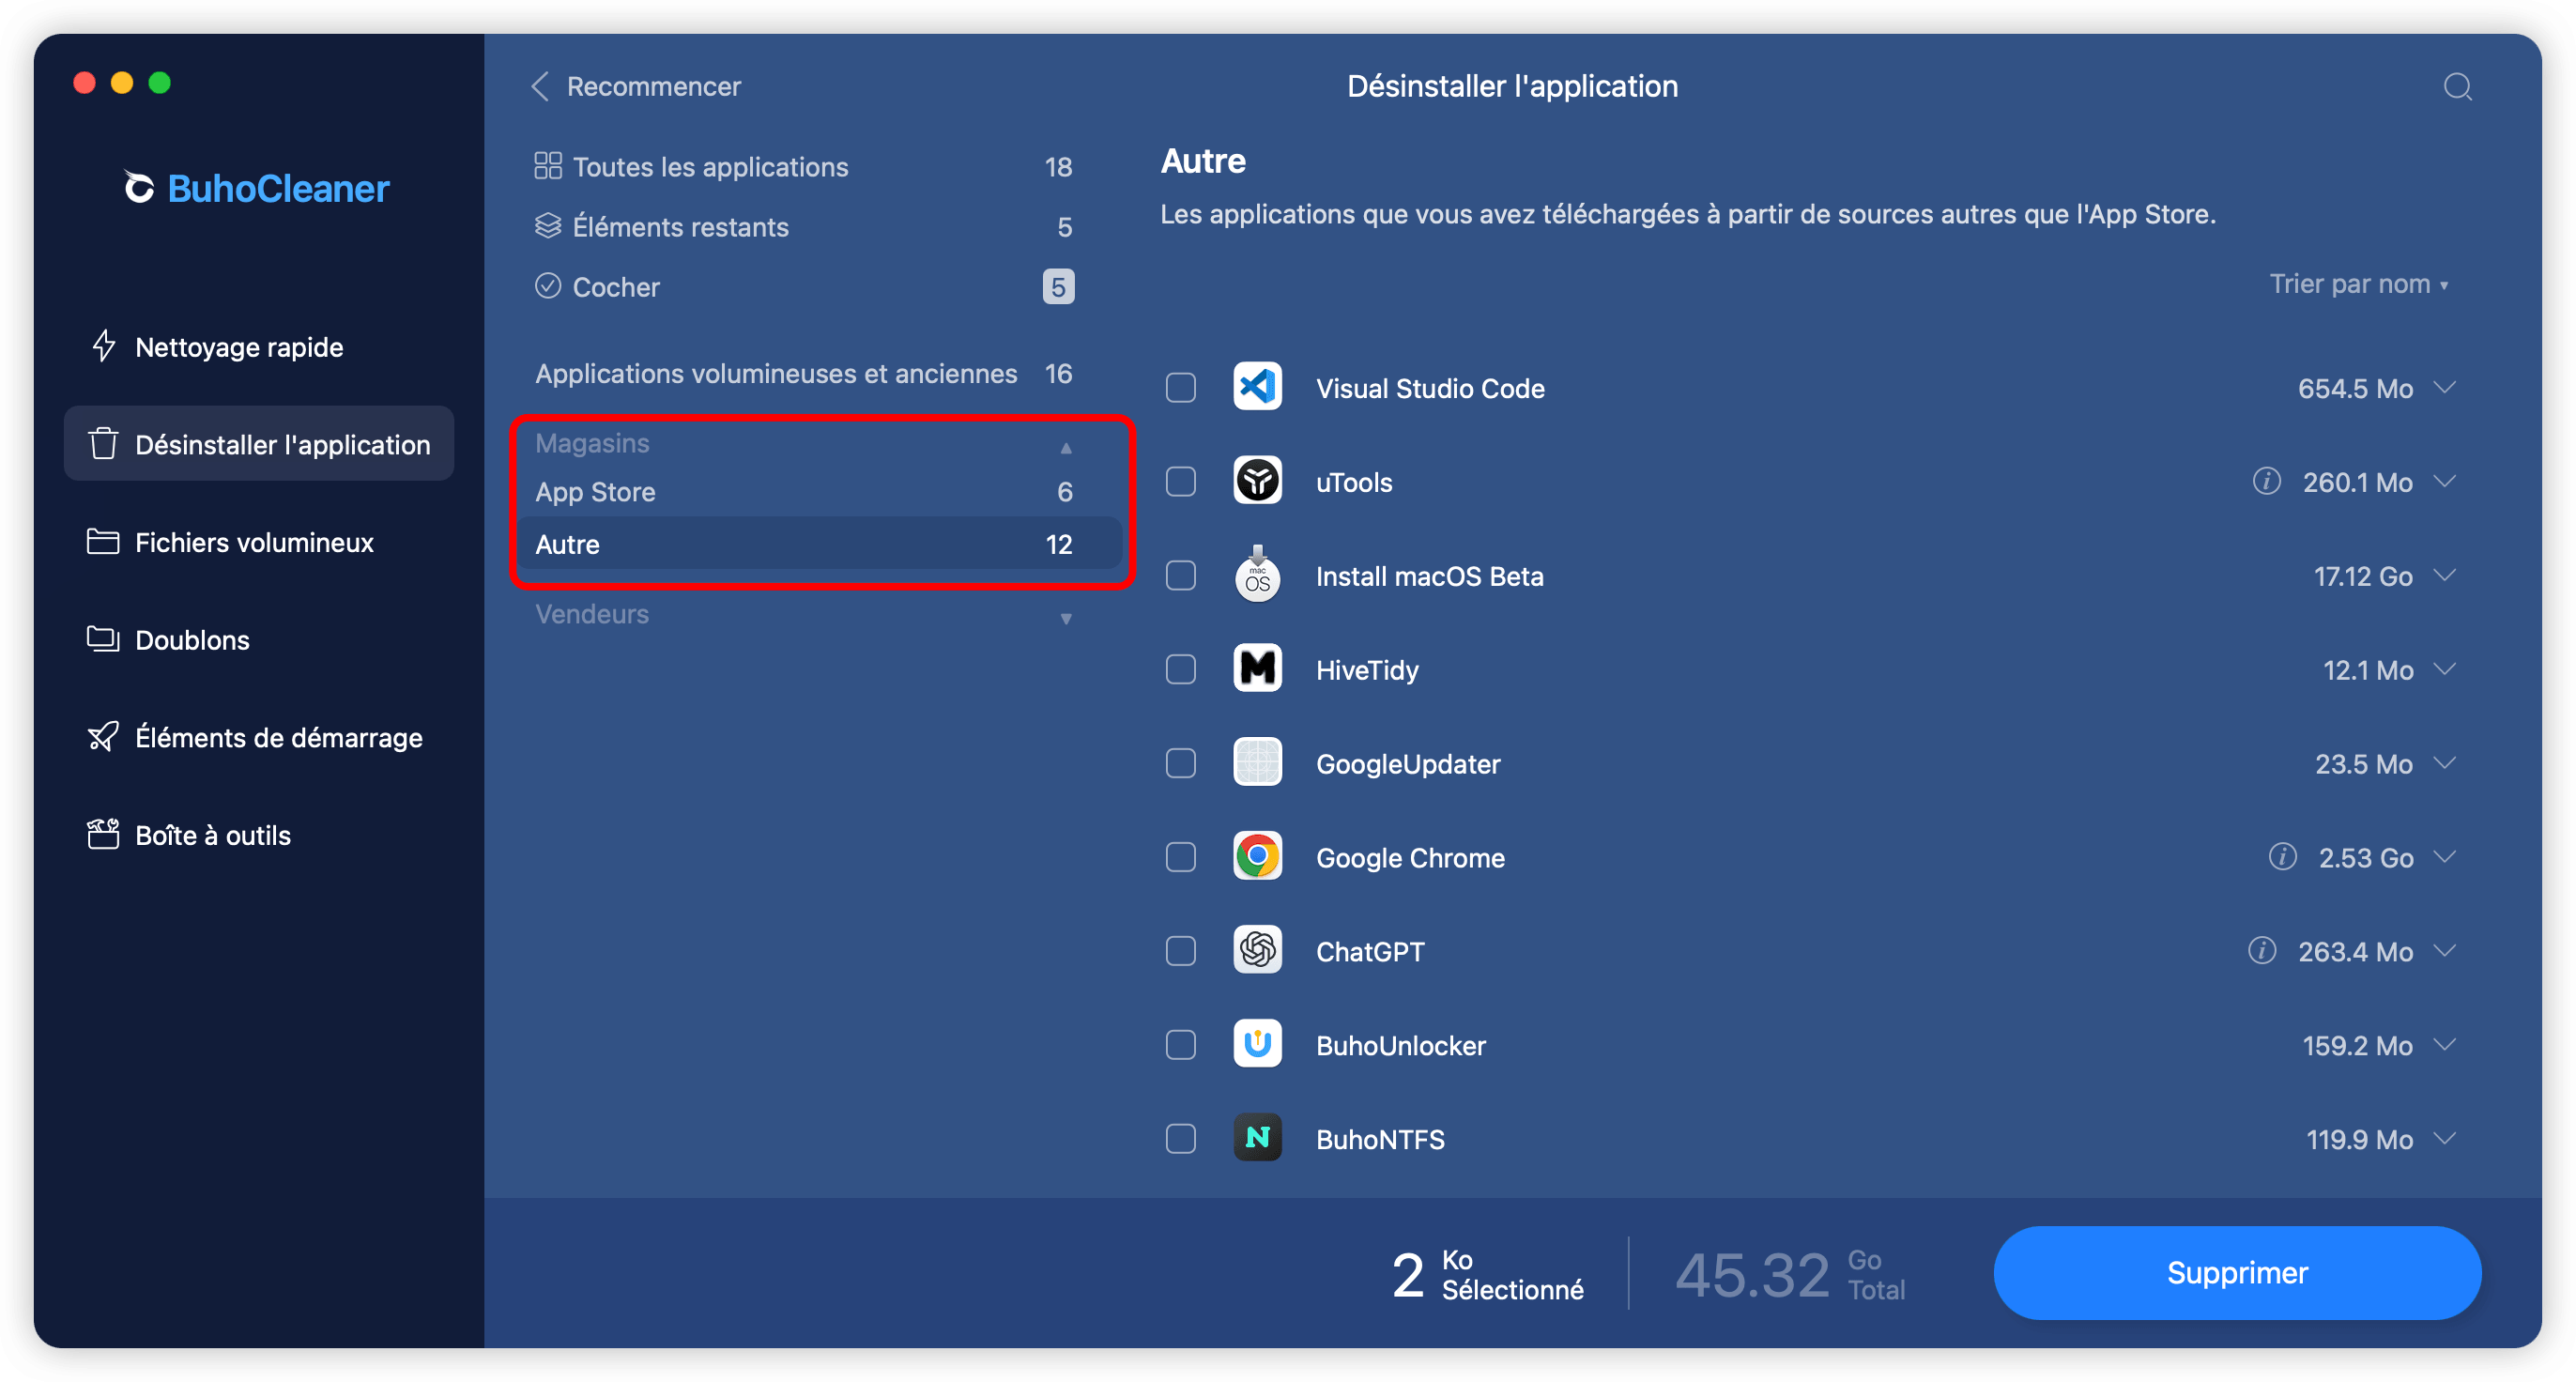Open Applications volumineuses et anciennes
Image resolution: width=2576 pixels, height=1382 pixels.
coord(803,373)
